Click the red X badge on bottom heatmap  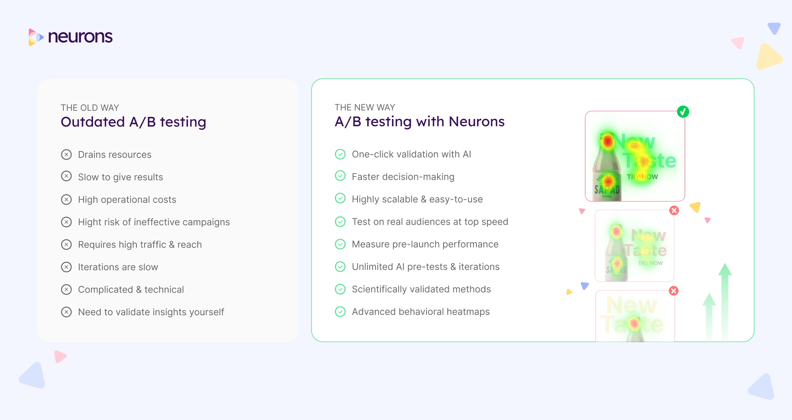click(x=673, y=291)
